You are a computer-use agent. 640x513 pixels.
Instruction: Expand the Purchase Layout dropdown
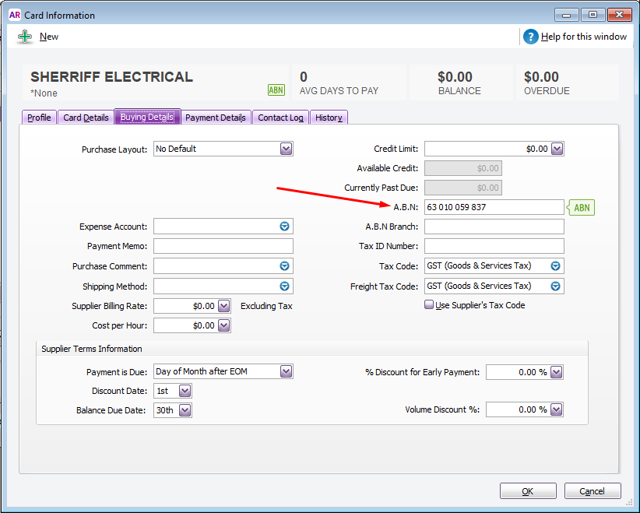click(286, 149)
